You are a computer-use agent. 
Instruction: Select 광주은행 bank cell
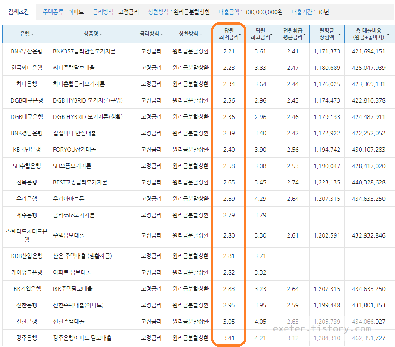pyautogui.click(x=27, y=338)
